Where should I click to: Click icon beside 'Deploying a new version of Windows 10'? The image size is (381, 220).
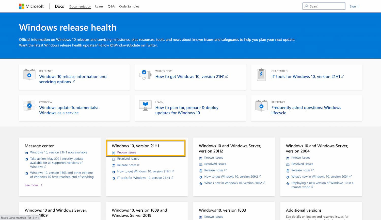pos(288,183)
